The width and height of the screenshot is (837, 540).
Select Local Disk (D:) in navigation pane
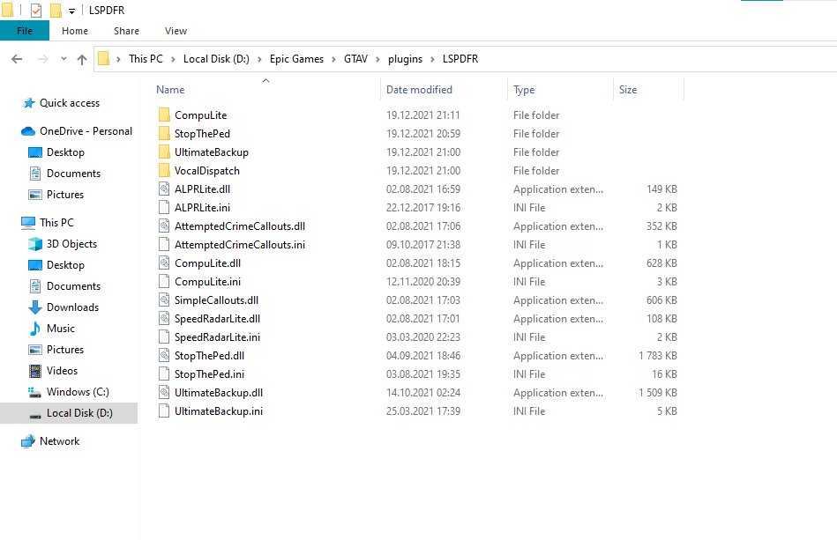69,413
